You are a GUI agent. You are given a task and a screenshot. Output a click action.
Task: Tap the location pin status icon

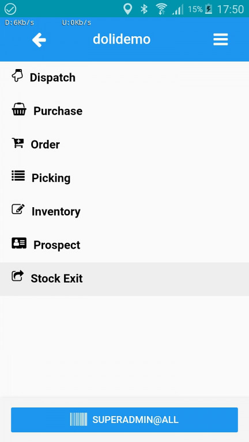pos(127,9)
